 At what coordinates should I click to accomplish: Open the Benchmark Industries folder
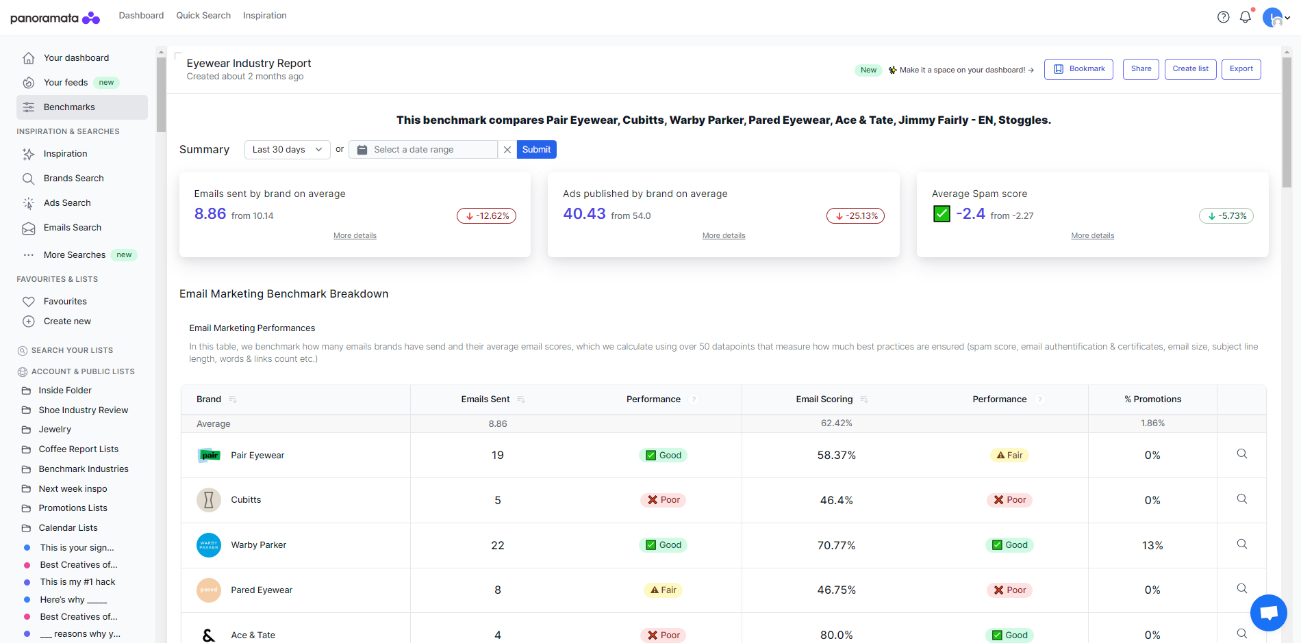(84, 469)
